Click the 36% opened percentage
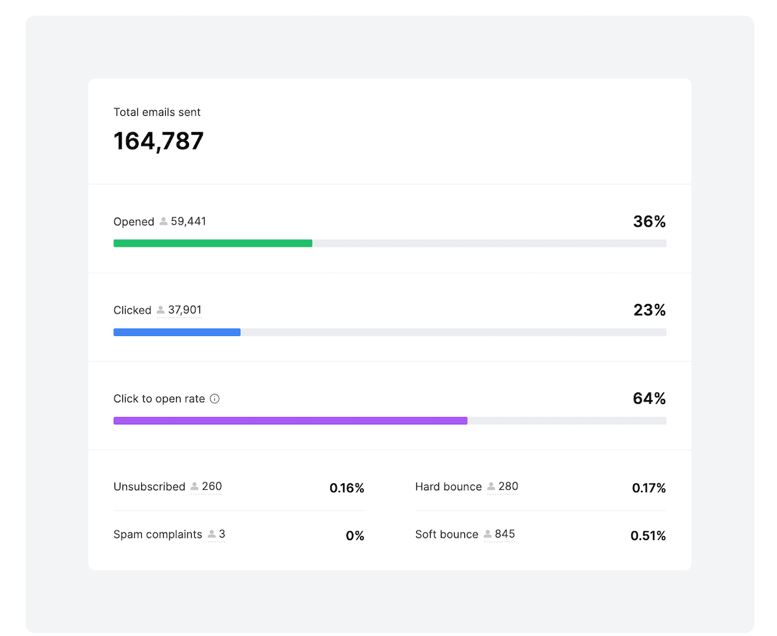This screenshot has height=636, width=777. click(649, 221)
